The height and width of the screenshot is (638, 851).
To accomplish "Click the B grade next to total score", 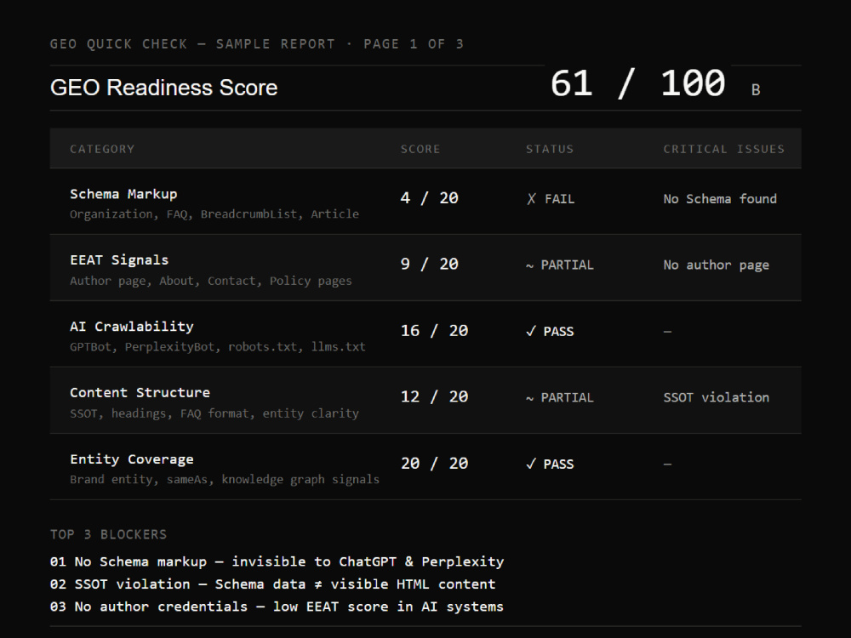I will (756, 90).
